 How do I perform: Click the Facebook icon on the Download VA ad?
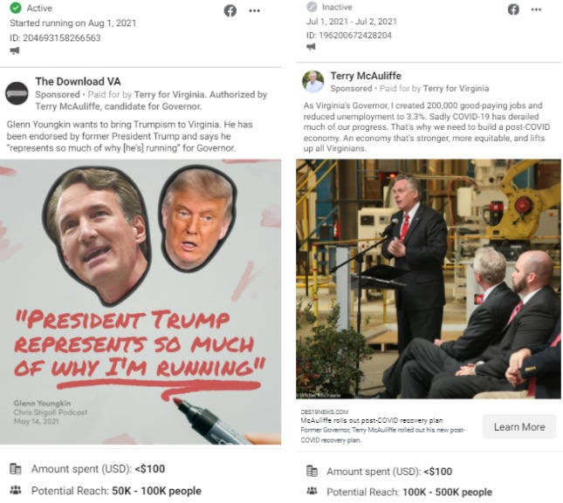click(230, 10)
